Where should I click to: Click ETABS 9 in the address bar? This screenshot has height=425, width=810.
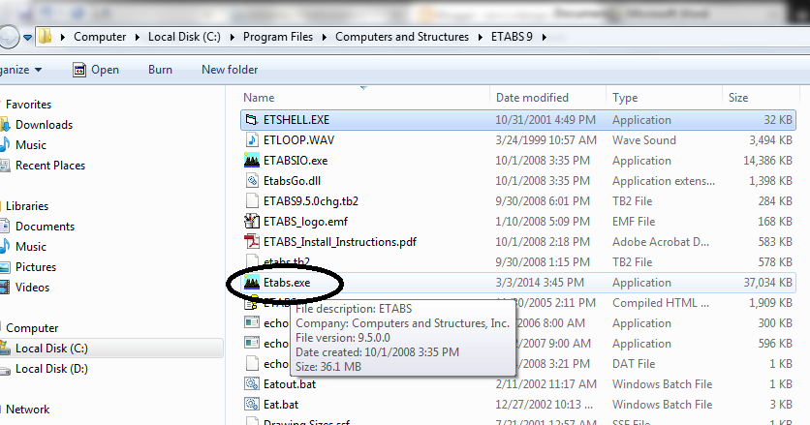[512, 37]
